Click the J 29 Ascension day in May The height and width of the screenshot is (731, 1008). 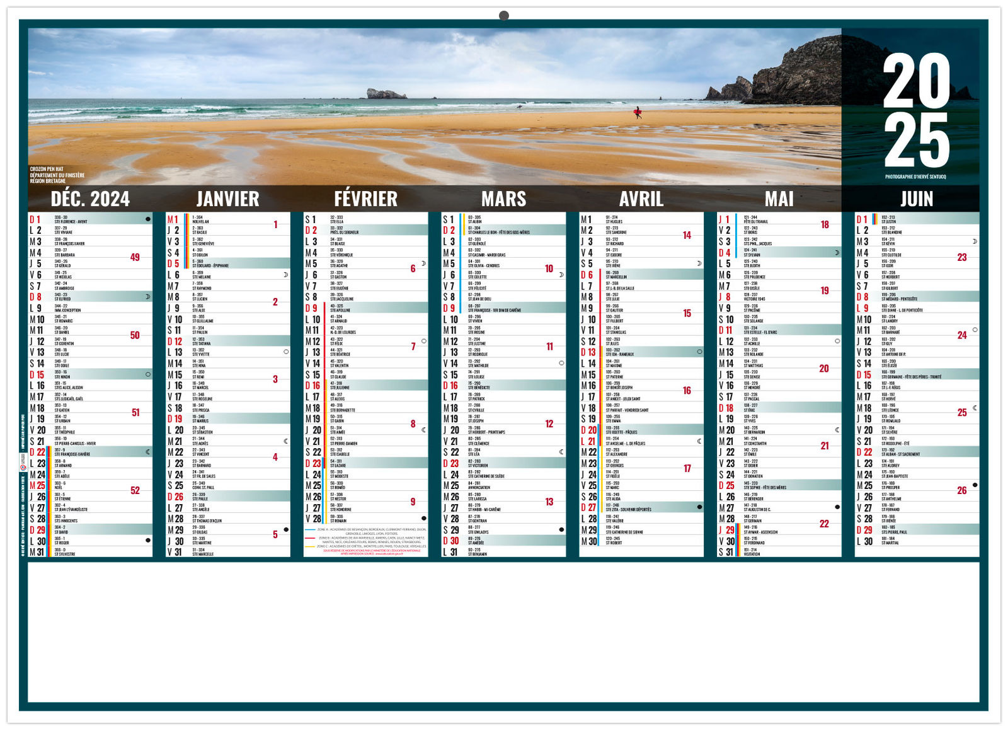pos(779,530)
